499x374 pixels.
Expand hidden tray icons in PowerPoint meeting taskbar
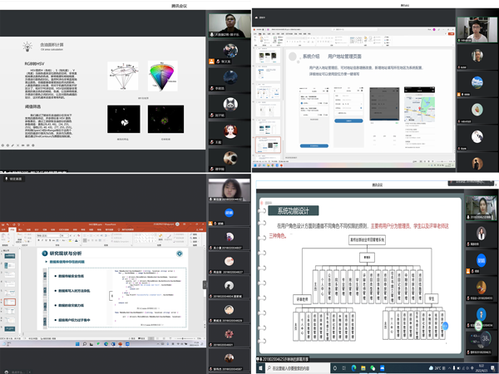coord(157,344)
